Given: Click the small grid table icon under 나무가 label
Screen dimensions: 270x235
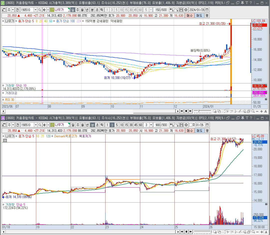Looking at the screenshot, I should (x=5, y=140).
